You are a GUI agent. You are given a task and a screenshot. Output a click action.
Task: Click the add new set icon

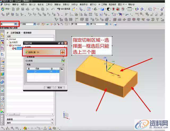pyautogui.click(x=63, y=61)
